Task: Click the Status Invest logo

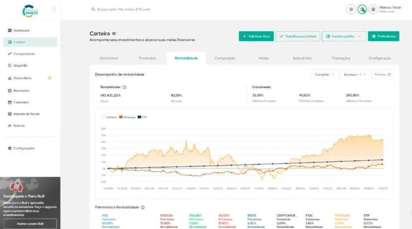Action: [30, 10]
